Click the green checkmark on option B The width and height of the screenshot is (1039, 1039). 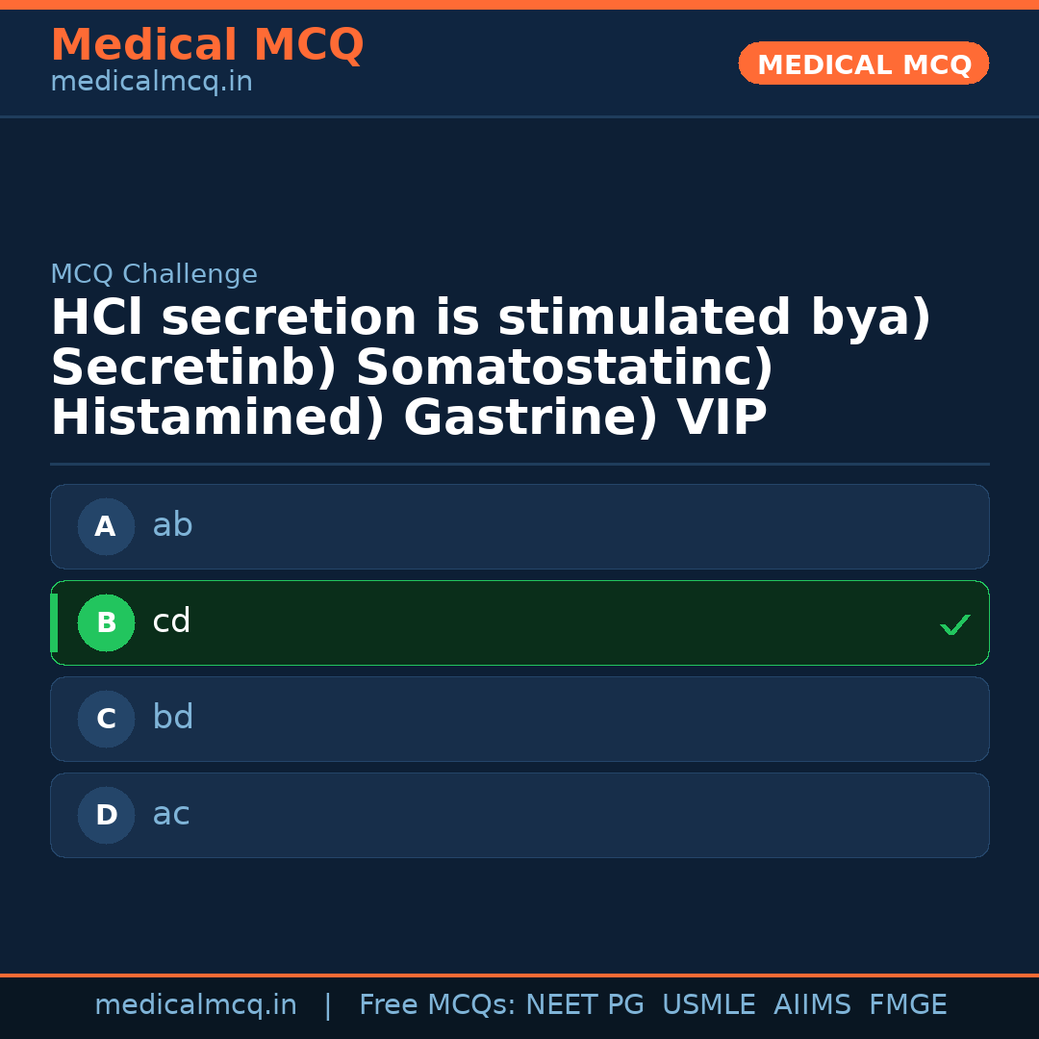(x=955, y=624)
